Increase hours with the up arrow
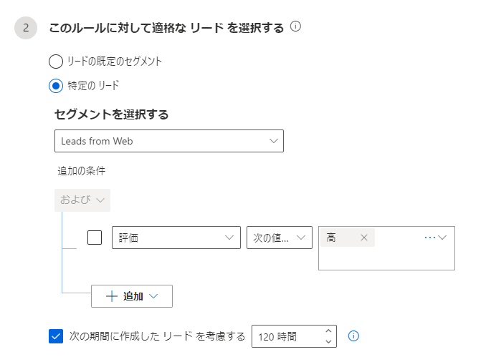The height and width of the screenshot is (362, 496). [328, 331]
